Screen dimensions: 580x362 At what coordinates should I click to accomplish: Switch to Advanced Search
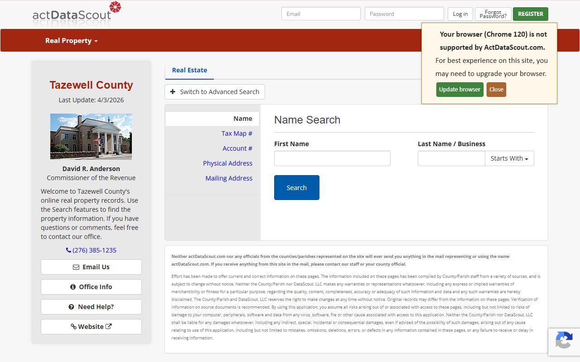215,92
